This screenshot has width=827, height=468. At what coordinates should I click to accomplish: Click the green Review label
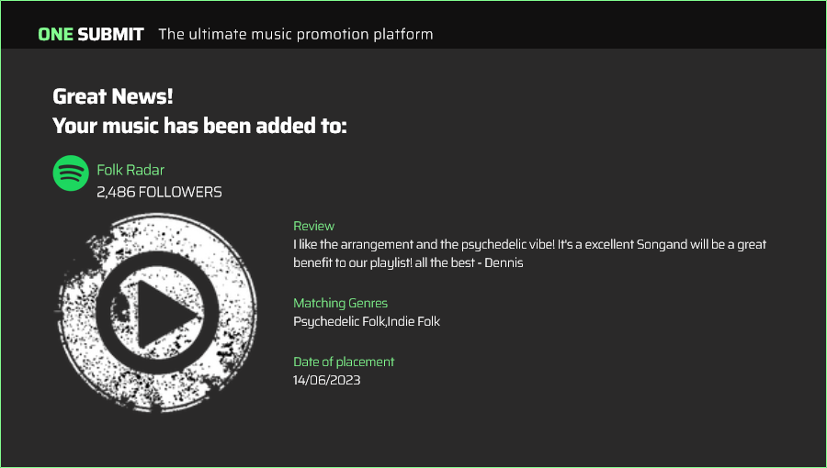[x=313, y=226]
